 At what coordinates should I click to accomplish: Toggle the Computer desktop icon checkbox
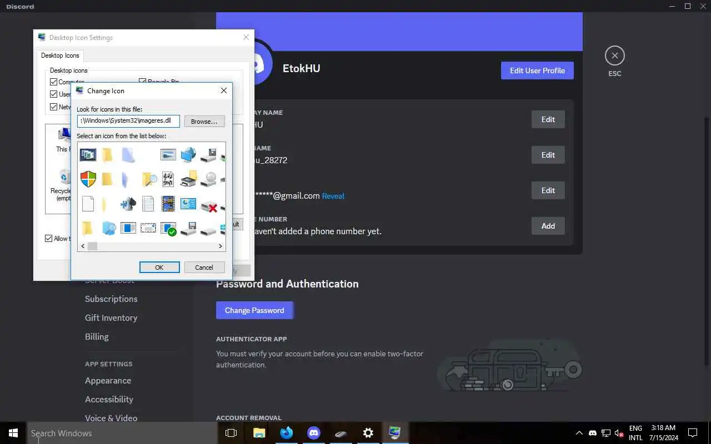54,82
